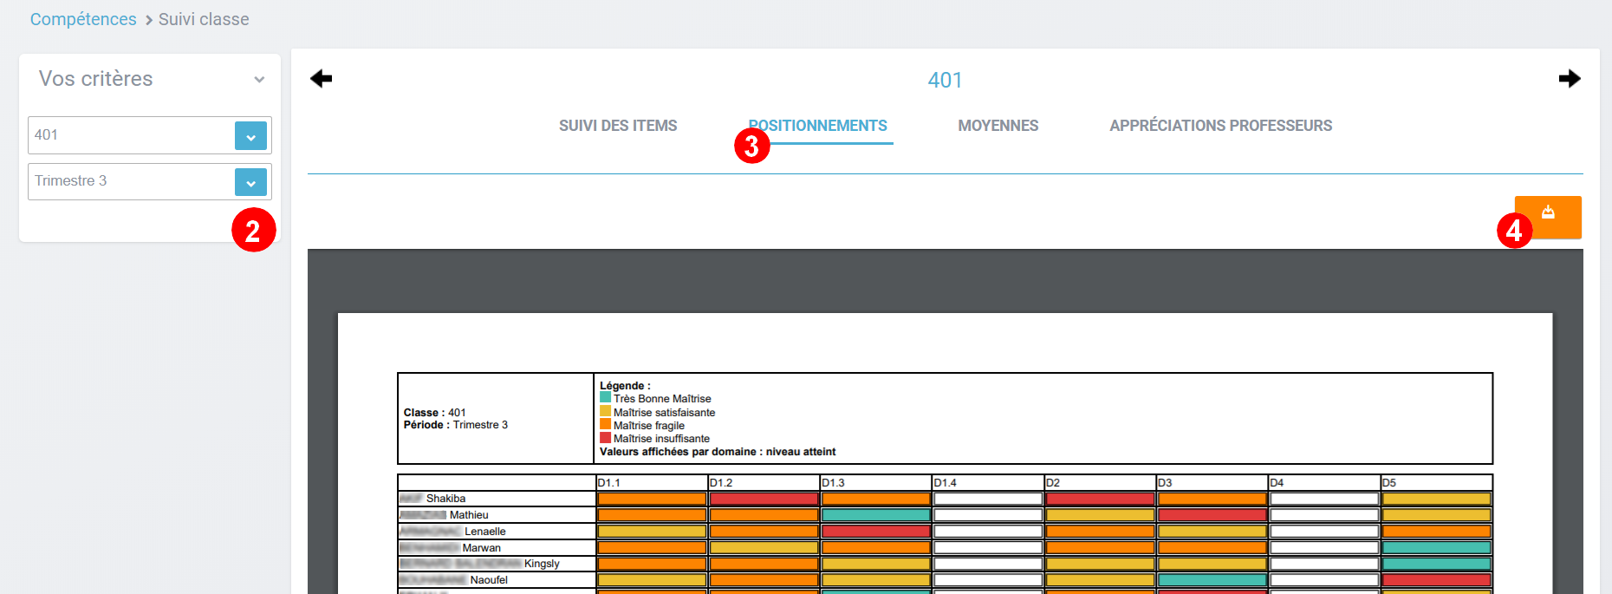Screen dimensions: 1612x594
Task: Follow the Compétences breadcrumb link
Action: [x=83, y=19]
